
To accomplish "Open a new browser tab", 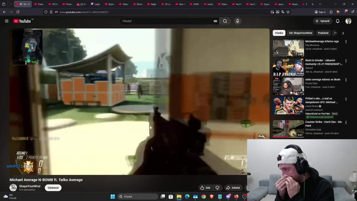I will [x=313, y=4].
